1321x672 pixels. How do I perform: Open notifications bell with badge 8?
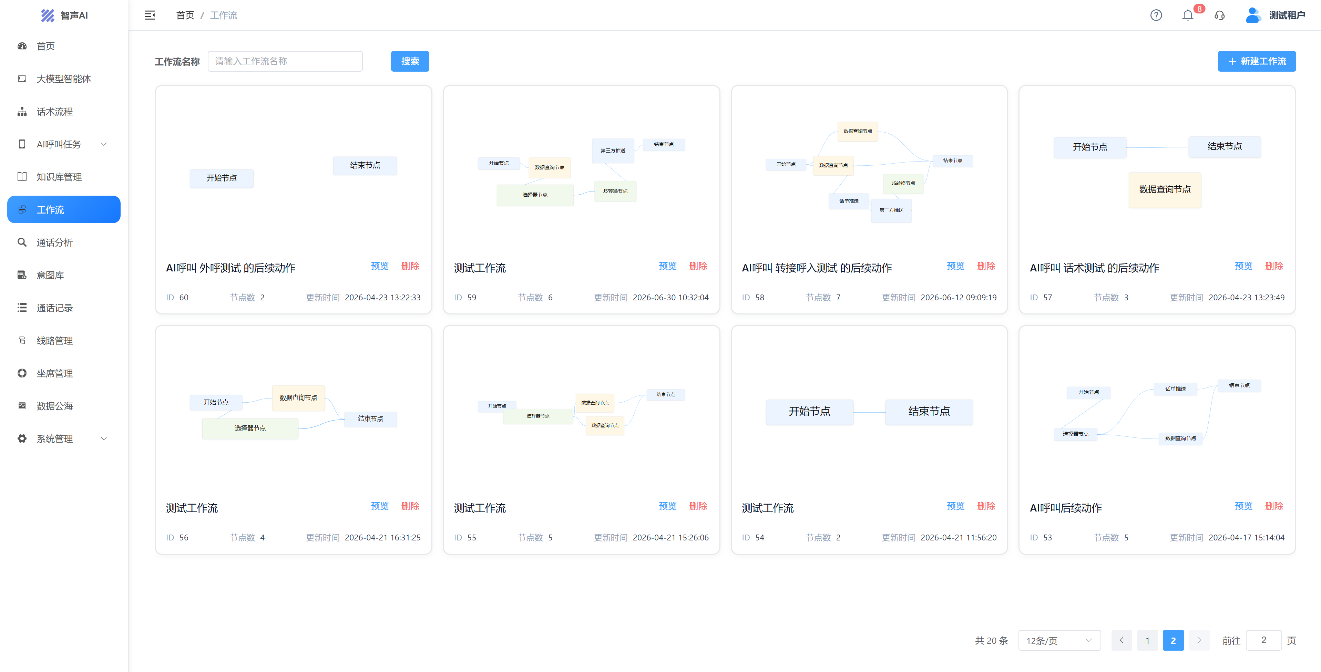(x=1188, y=15)
